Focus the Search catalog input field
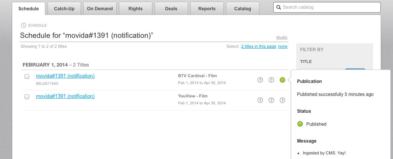The height and width of the screenshot is (159, 393). coord(330,7)
